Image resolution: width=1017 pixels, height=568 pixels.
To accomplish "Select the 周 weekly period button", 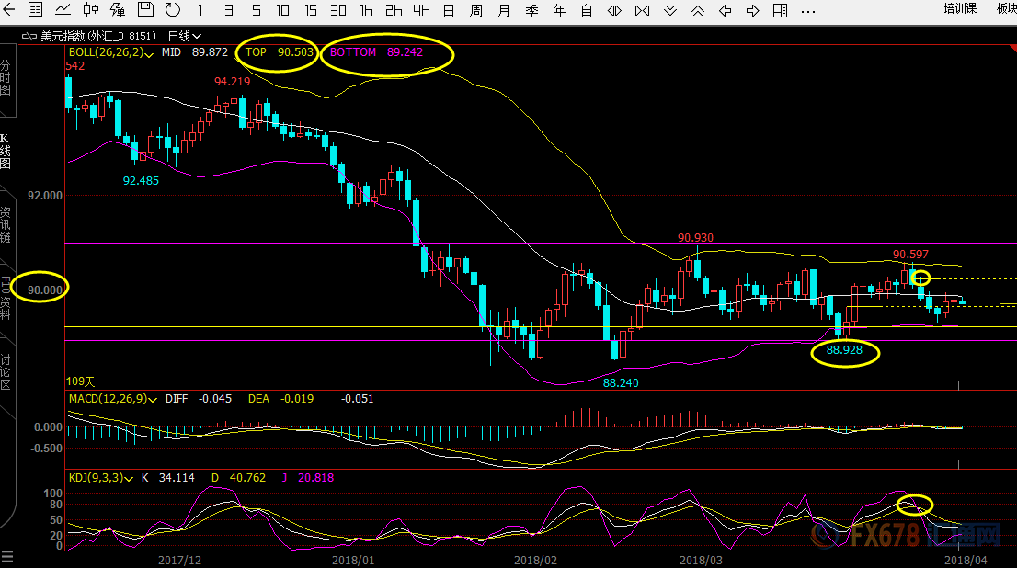I will [x=476, y=10].
